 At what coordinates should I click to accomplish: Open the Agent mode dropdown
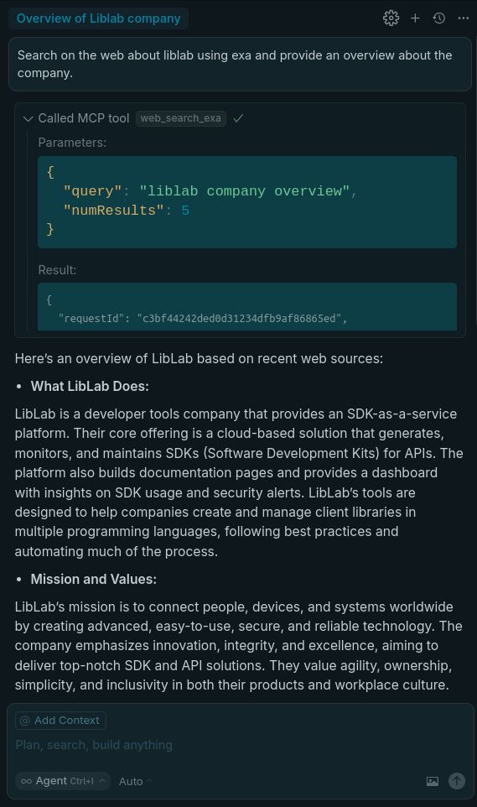coord(63,781)
